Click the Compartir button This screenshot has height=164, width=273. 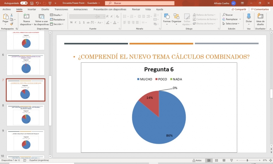click(x=239, y=9)
